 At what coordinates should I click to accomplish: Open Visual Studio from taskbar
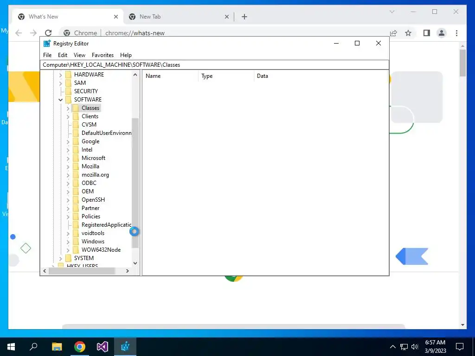pos(103,347)
